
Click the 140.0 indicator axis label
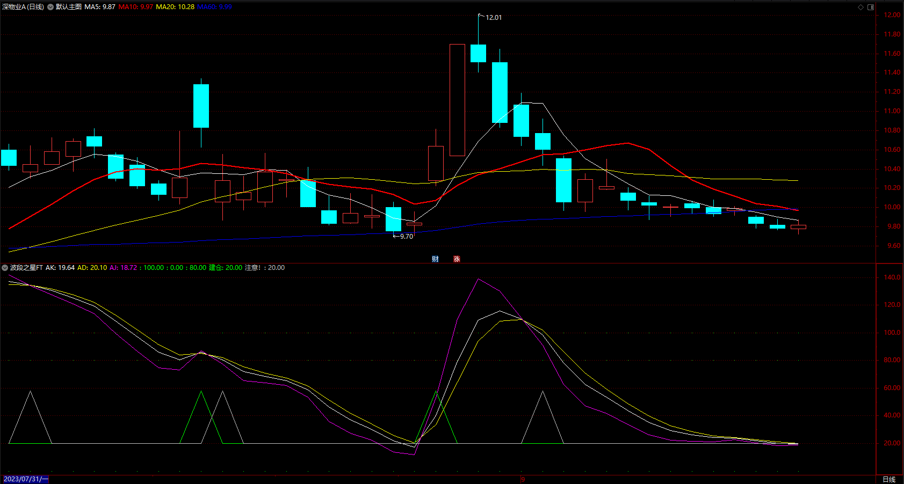[892, 277]
